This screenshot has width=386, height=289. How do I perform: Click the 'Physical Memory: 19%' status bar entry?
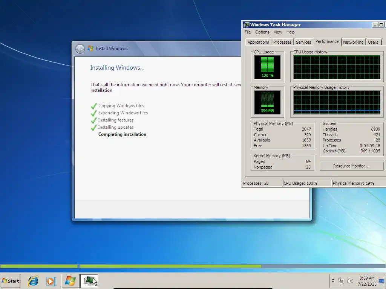tap(359, 183)
